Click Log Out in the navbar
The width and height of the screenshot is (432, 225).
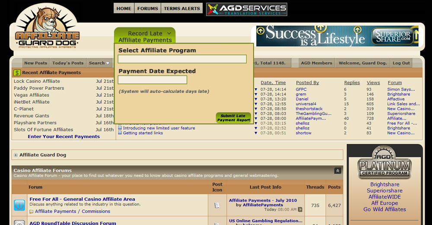pos(401,63)
